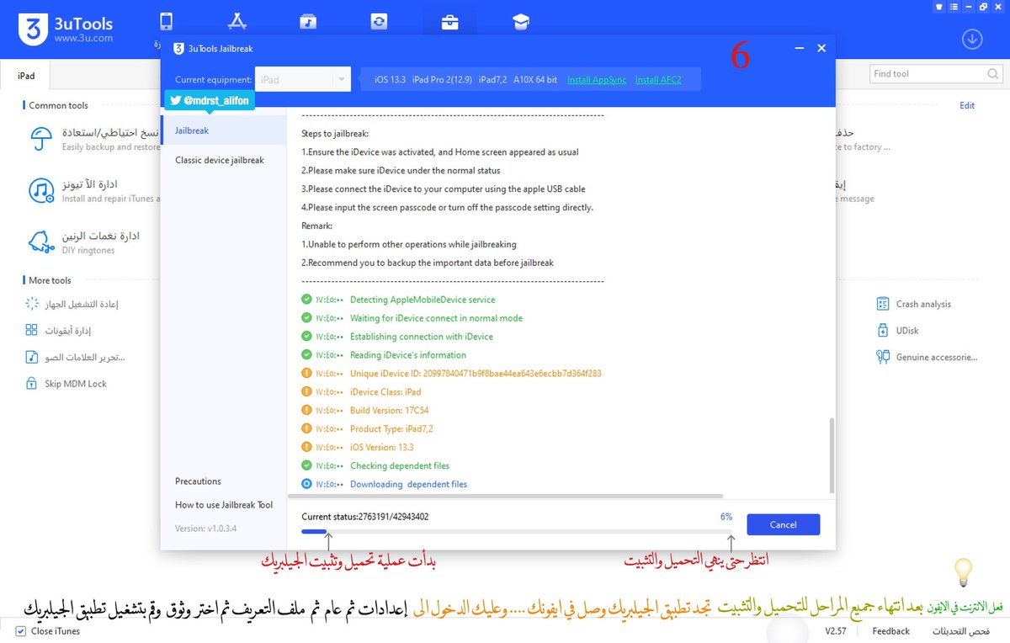Click the 'Unique iDevice ID' log line
Image resolution: width=1010 pixels, height=643 pixels.
click(x=476, y=373)
